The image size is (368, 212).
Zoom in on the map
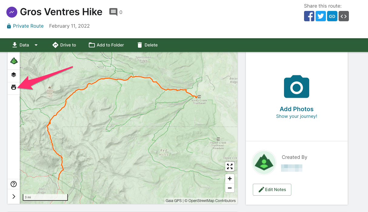click(230, 179)
